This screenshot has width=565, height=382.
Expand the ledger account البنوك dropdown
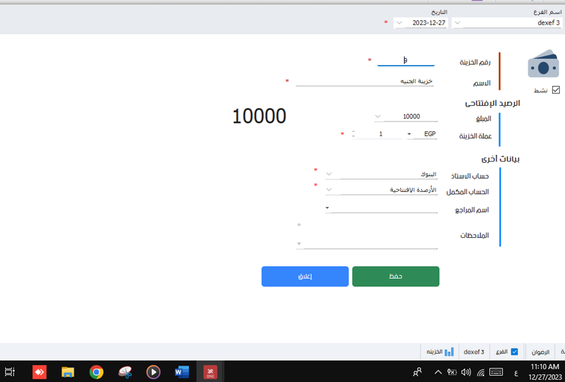329,174
